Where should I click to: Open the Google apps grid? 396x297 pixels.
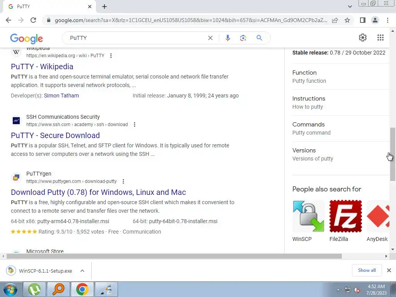click(x=381, y=38)
